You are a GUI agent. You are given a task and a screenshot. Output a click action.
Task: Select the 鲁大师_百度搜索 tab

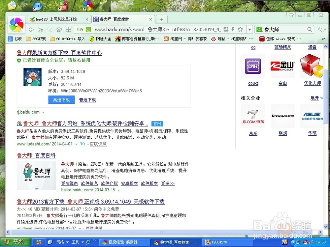(x=123, y=19)
